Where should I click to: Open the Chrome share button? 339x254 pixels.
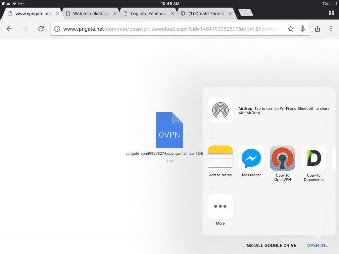coord(317,29)
